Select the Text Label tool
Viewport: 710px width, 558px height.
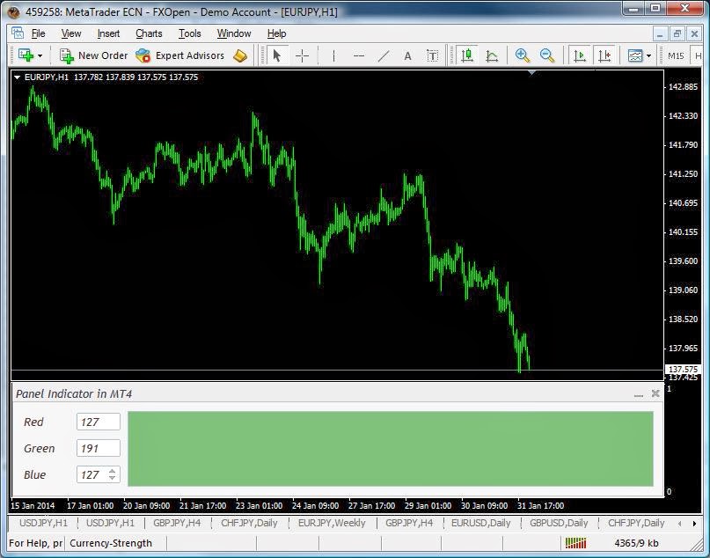[433, 55]
